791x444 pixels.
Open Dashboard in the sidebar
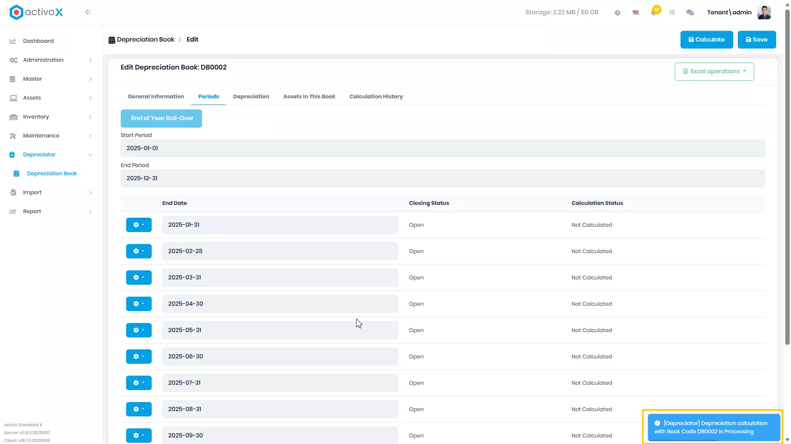click(x=38, y=41)
